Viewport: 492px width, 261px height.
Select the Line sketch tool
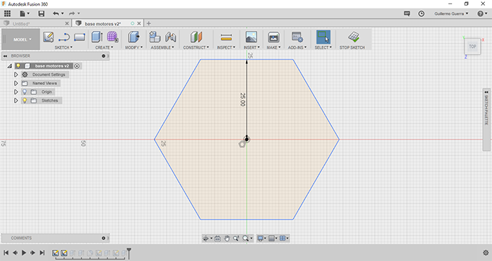tap(64, 37)
